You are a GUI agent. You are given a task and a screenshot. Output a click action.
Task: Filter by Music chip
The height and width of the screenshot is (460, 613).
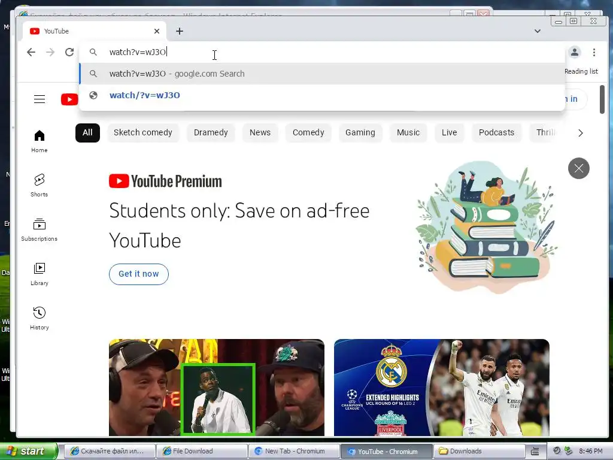click(408, 132)
